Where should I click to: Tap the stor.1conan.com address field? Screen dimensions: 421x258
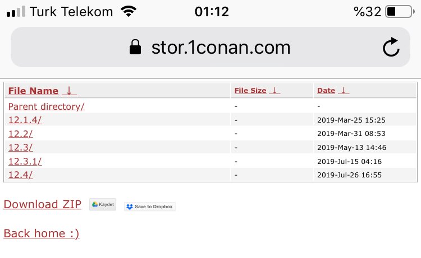click(221, 48)
